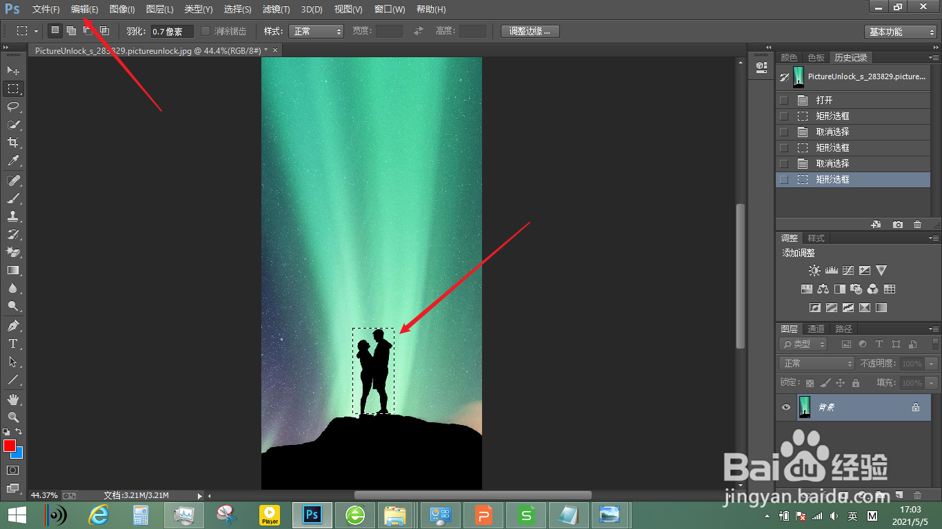
Task: Add a Color Balance adjustment
Action: [823, 289]
